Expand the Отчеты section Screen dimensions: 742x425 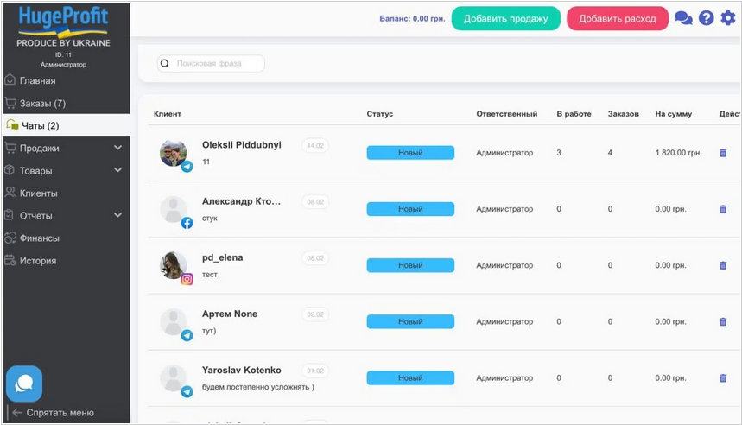pyautogui.click(x=118, y=216)
